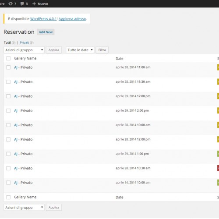
Task: Check the row dated aprile 29 1:00 pm
Action: point(8,154)
